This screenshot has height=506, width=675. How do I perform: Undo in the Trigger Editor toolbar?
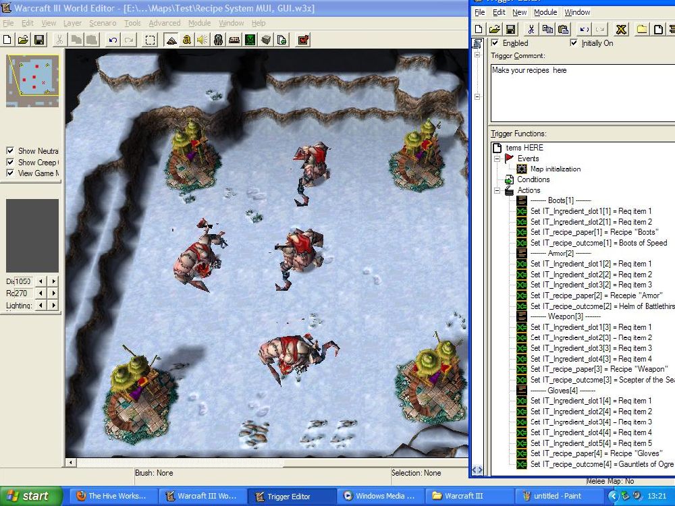tap(584, 29)
